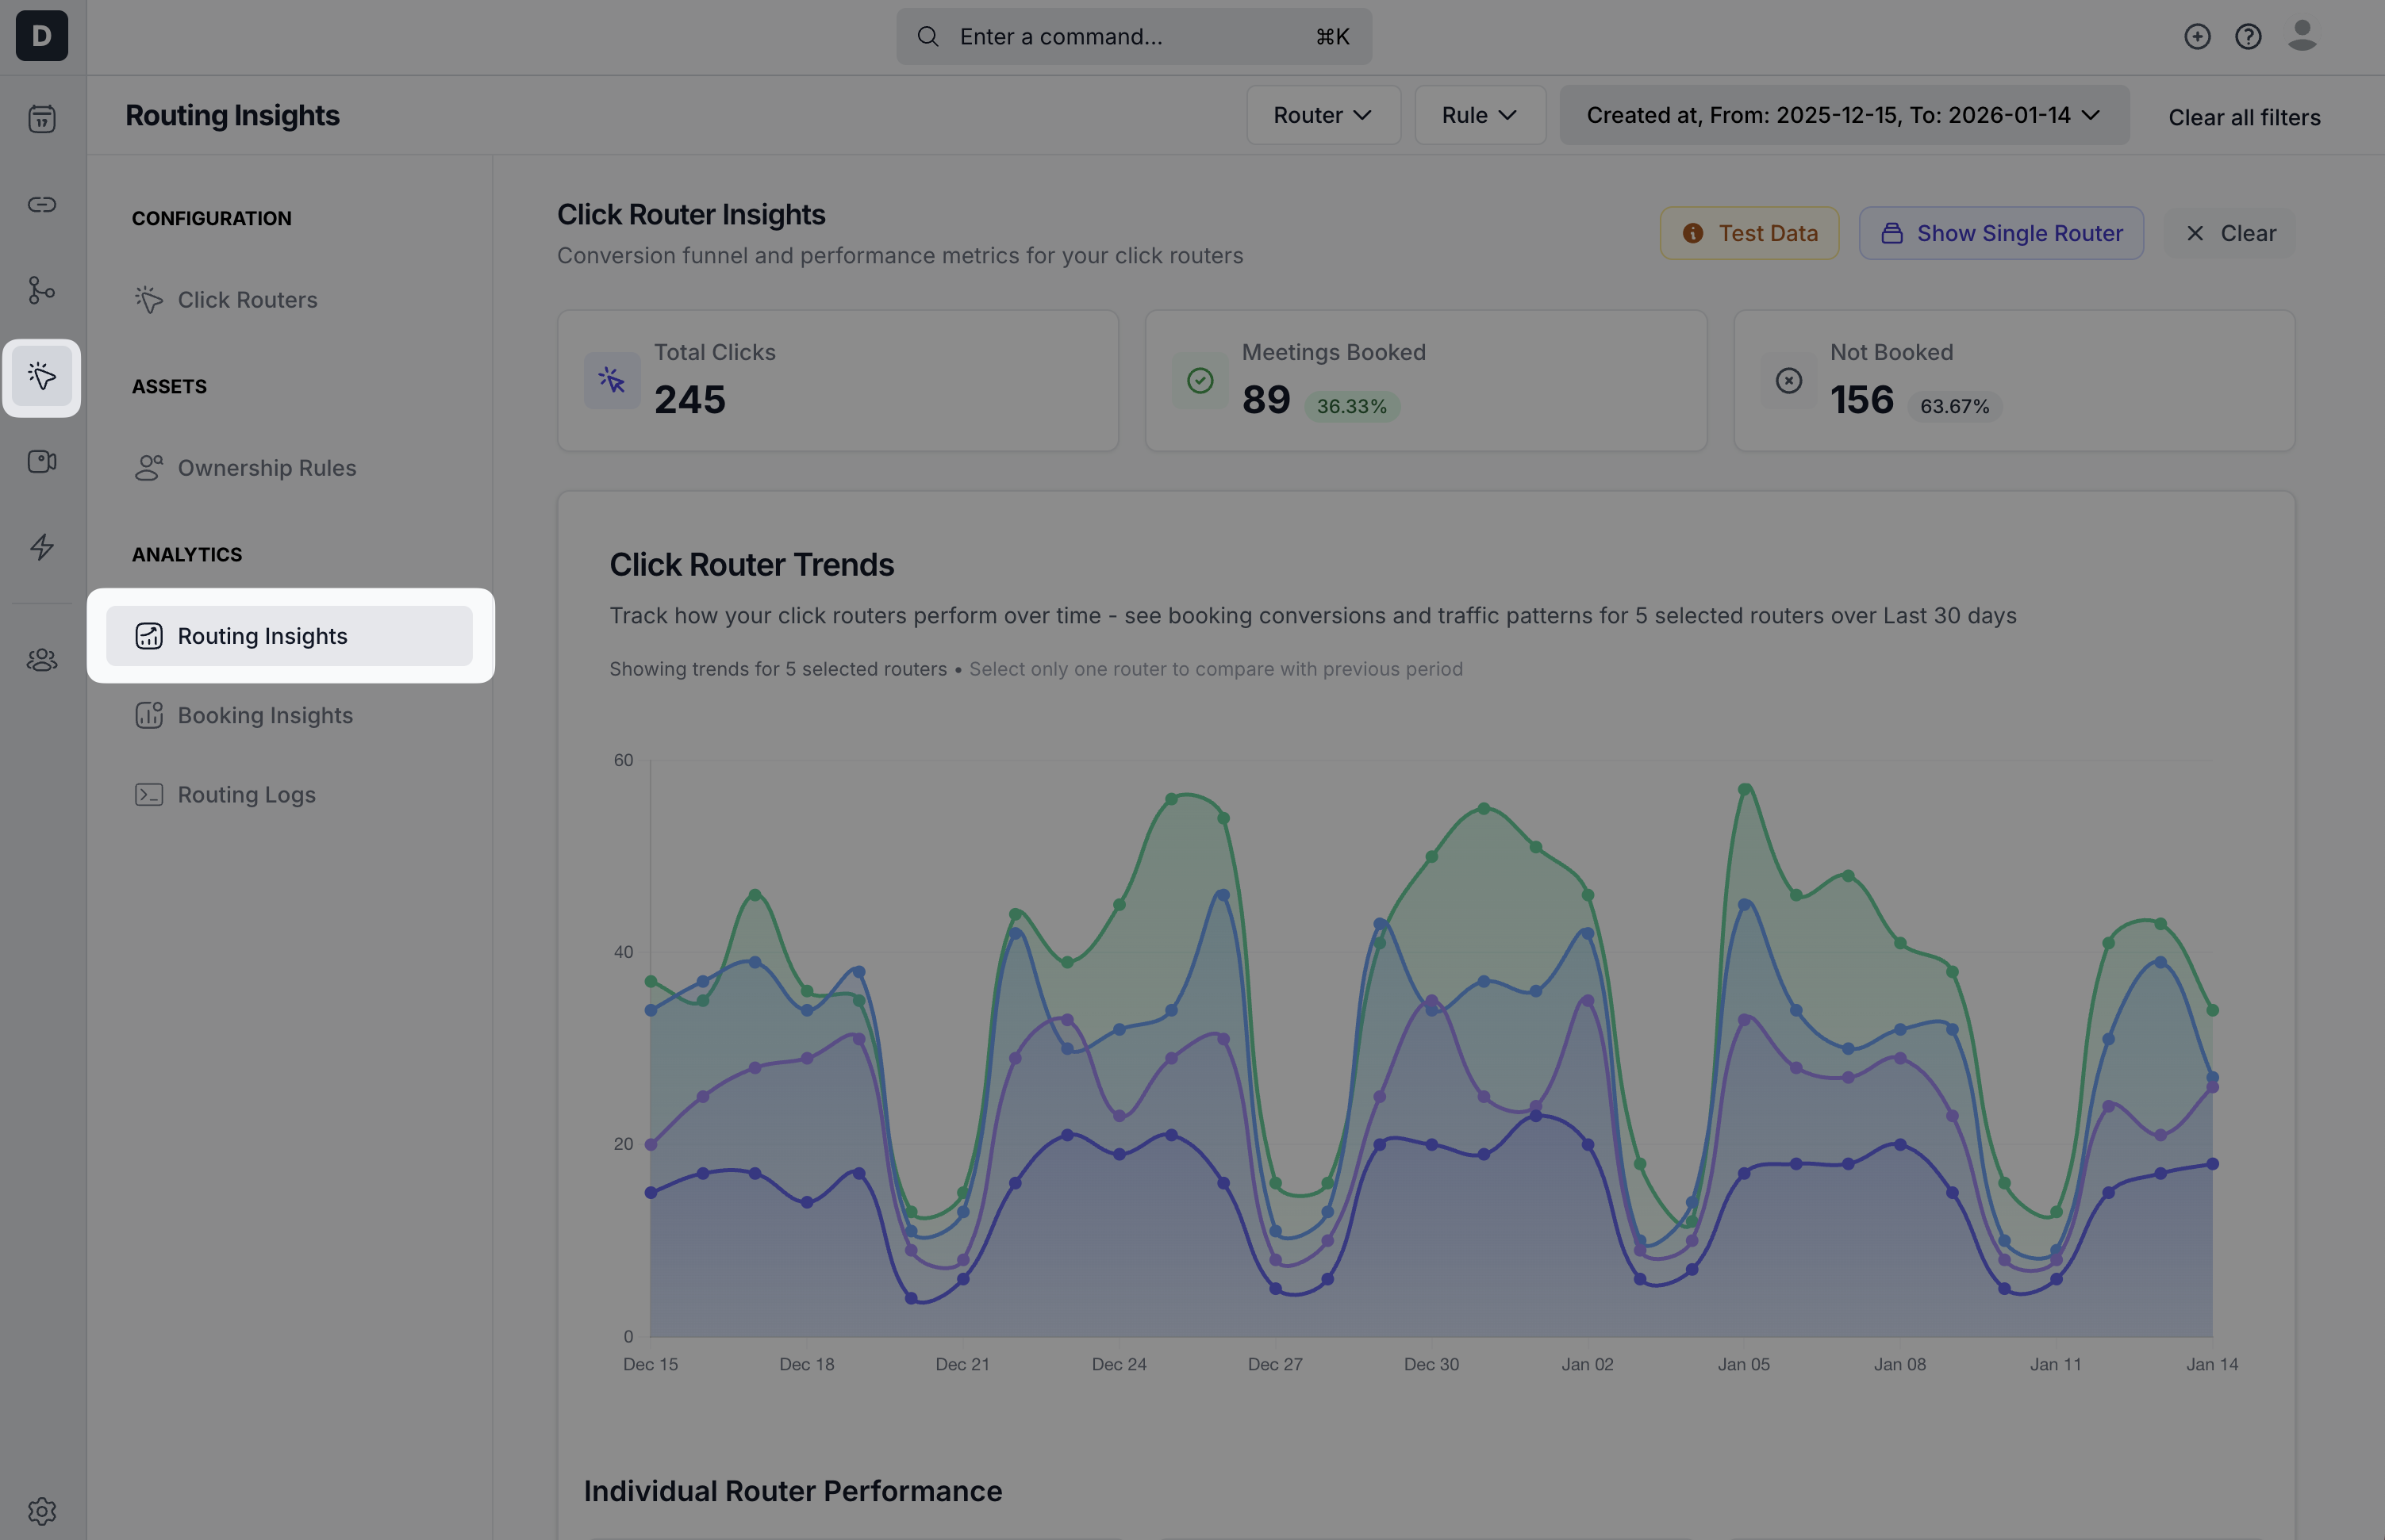Click the link icon in left sidebar

pos(42,205)
